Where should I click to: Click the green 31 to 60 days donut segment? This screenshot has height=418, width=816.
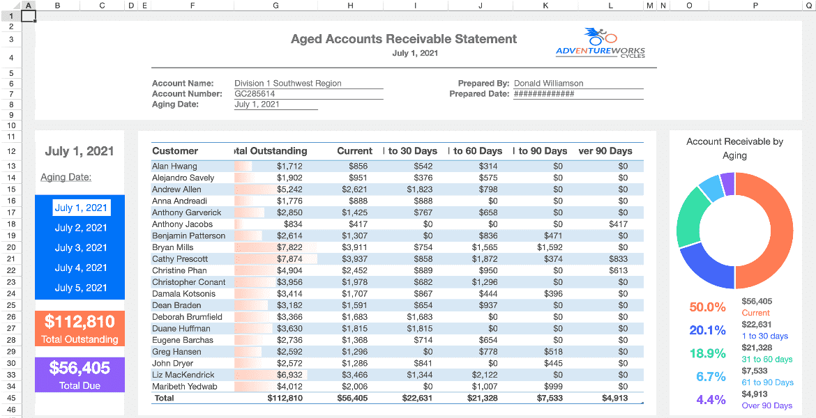click(690, 216)
